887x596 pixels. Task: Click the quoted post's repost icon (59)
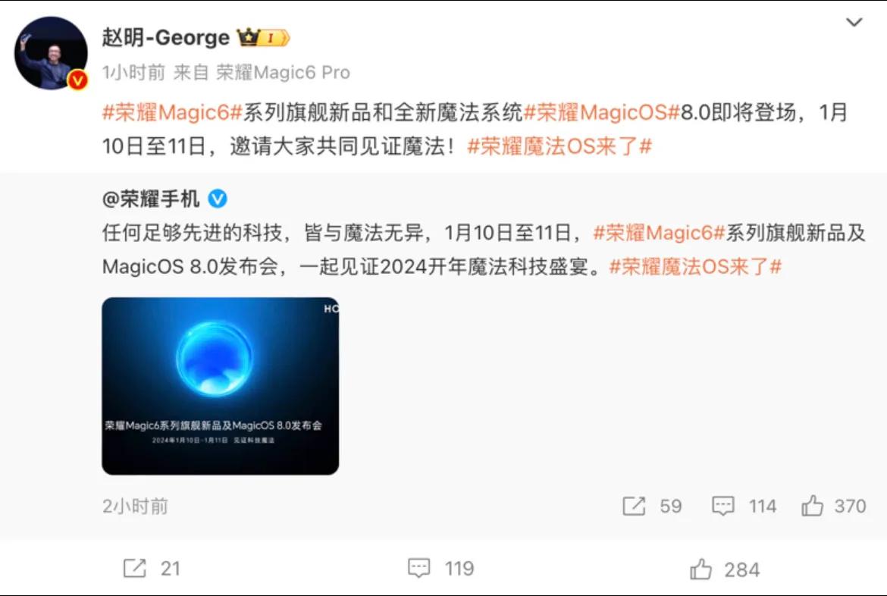coord(634,506)
